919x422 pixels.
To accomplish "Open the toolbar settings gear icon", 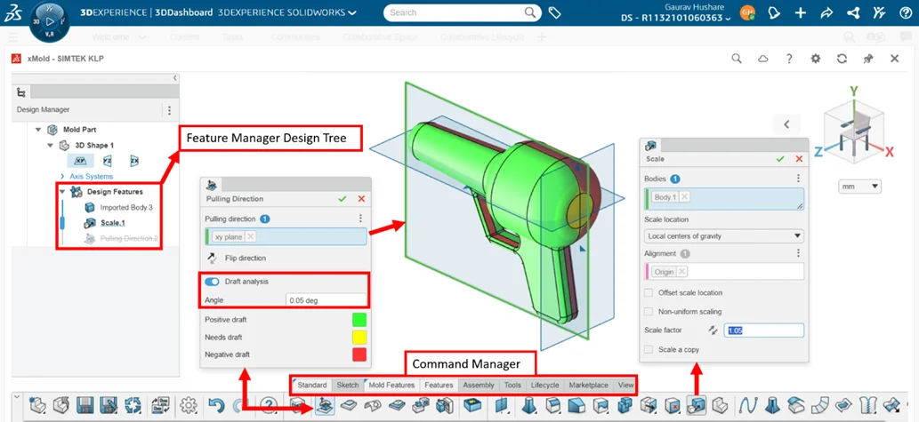I will [188, 405].
